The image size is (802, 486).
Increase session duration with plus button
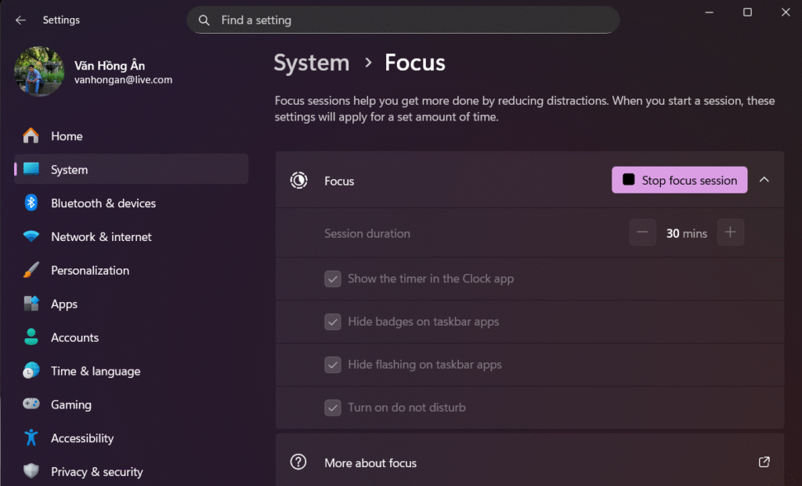pyautogui.click(x=731, y=233)
